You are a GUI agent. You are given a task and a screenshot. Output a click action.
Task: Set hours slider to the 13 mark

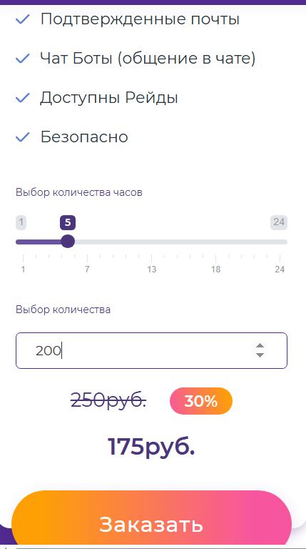tap(151, 242)
